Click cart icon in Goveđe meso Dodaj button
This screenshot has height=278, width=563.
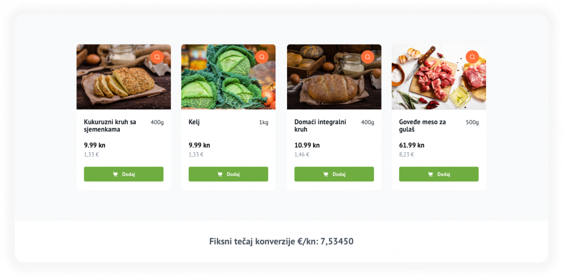[430, 174]
